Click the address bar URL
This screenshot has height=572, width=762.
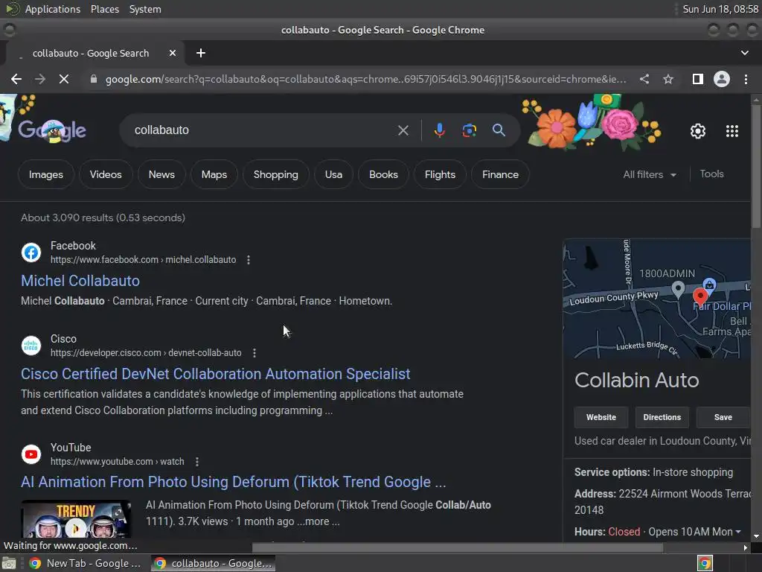click(365, 79)
